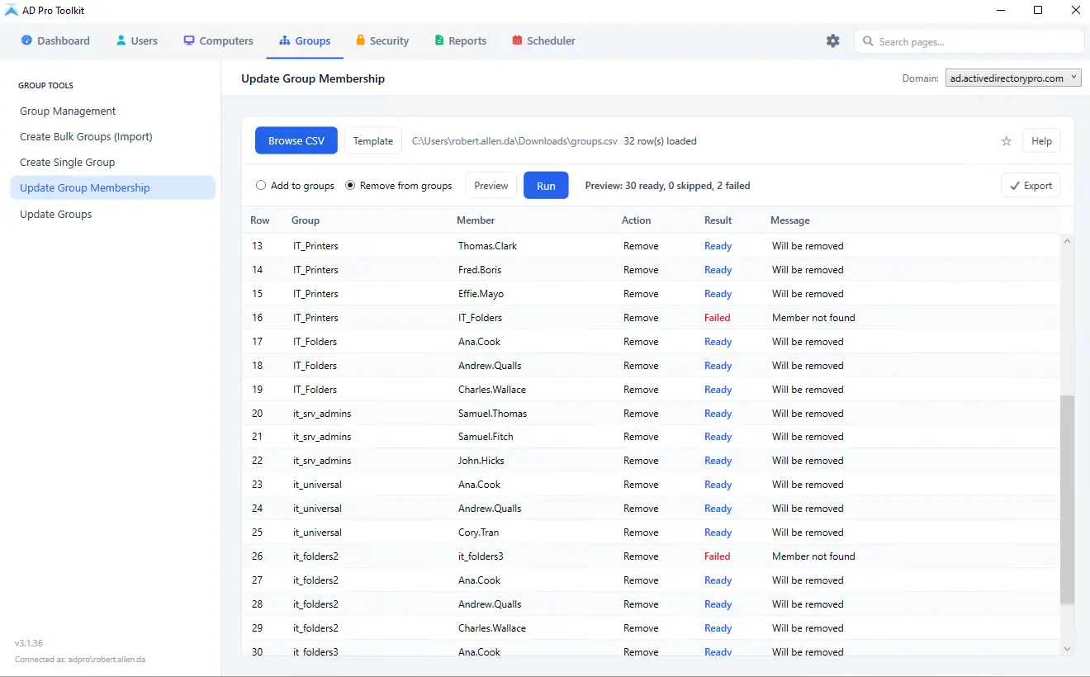Click the star favorite icon
1090x677 pixels.
1006,141
